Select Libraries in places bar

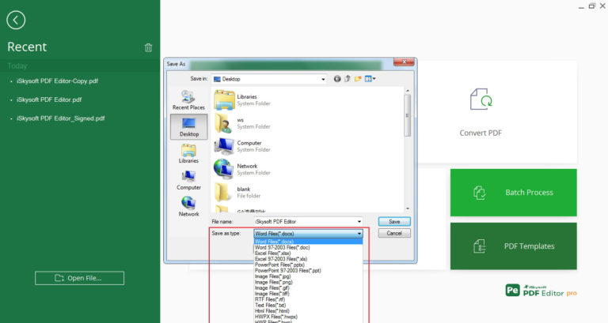pos(189,153)
